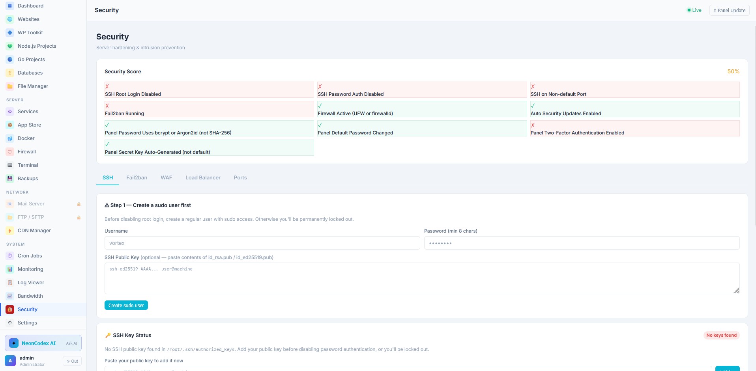
Task: Click the File Manager folder icon
Action: point(10,86)
